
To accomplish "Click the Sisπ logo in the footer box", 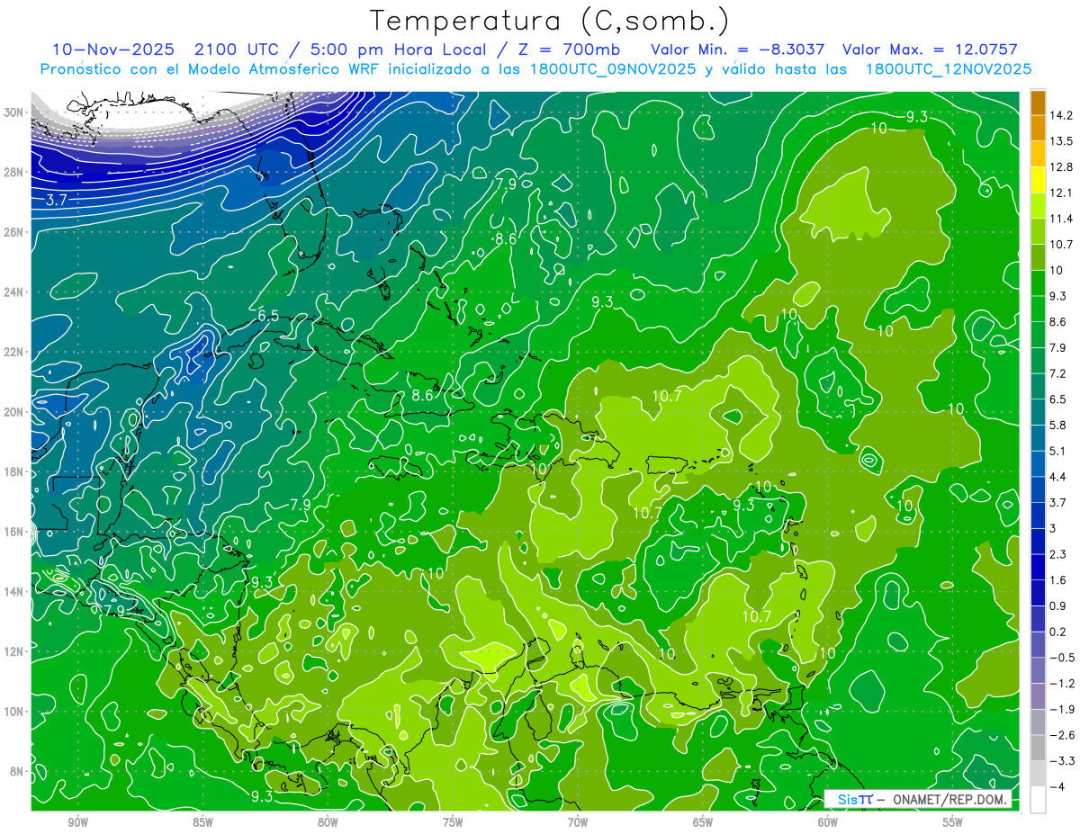I will pos(855,799).
